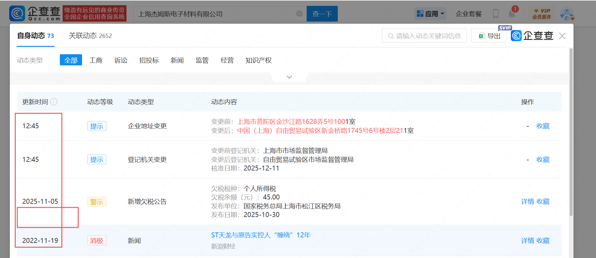The height and width of the screenshot is (258, 596).
Task: Click 提示 tag in 企业地址变更 row
Action: pyautogui.click(x=97, y=126)
